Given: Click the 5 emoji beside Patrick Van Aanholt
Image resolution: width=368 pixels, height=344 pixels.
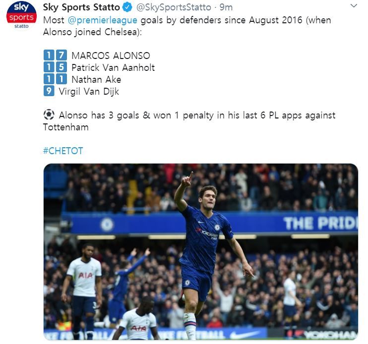Looking at the screenshot, I should tap(61, 67).
